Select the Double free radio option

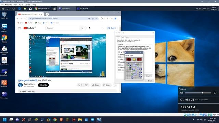pos(119,70)
